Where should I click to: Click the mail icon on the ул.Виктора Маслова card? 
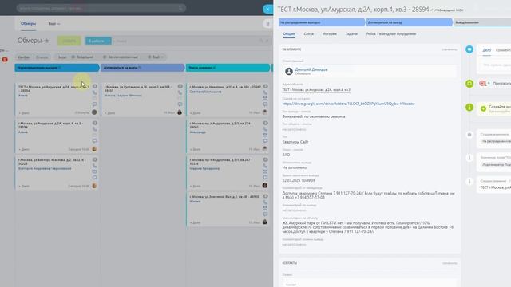pos(94,171)
